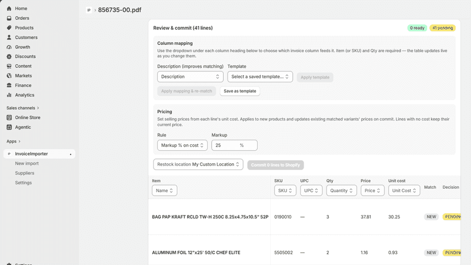The width and height of the screenshot is (471, 265).
Task: Click the Apply template button
Action: click(x=315, y=77)
